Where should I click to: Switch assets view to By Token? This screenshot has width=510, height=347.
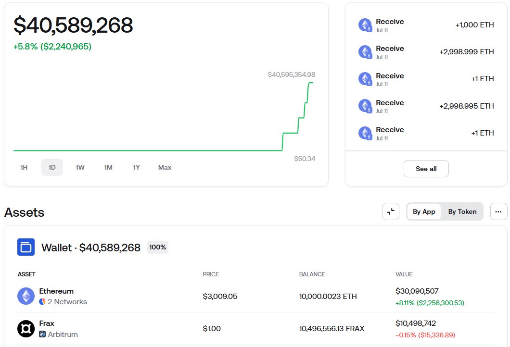[x=462, y=211]
